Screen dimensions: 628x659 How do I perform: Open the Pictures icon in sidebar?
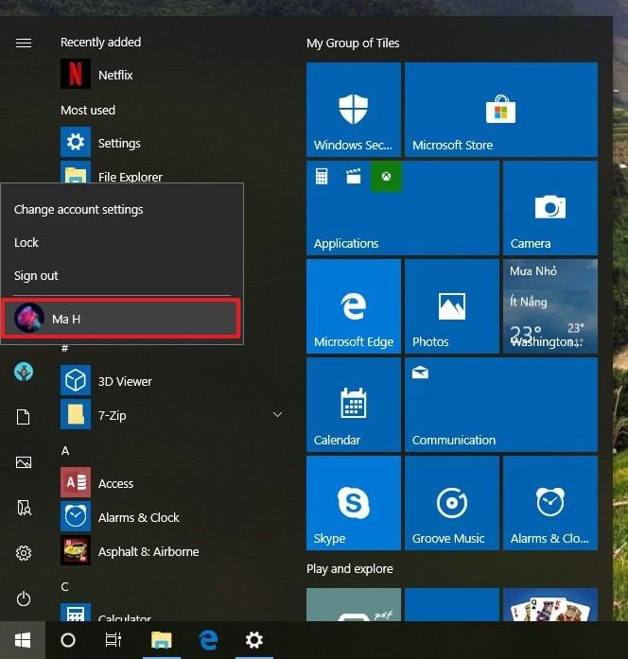point(24,462)
